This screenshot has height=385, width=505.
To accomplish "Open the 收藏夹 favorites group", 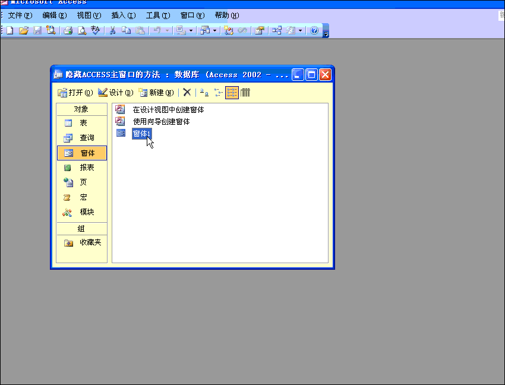I will tap(82, 242).
